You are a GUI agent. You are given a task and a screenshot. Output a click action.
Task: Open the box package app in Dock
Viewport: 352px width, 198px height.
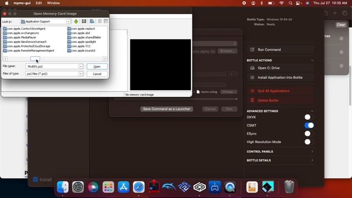coord(252,187)
